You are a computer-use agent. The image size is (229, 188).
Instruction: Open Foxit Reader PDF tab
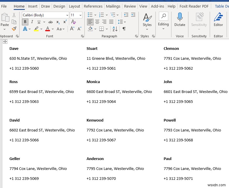(194, 6)
